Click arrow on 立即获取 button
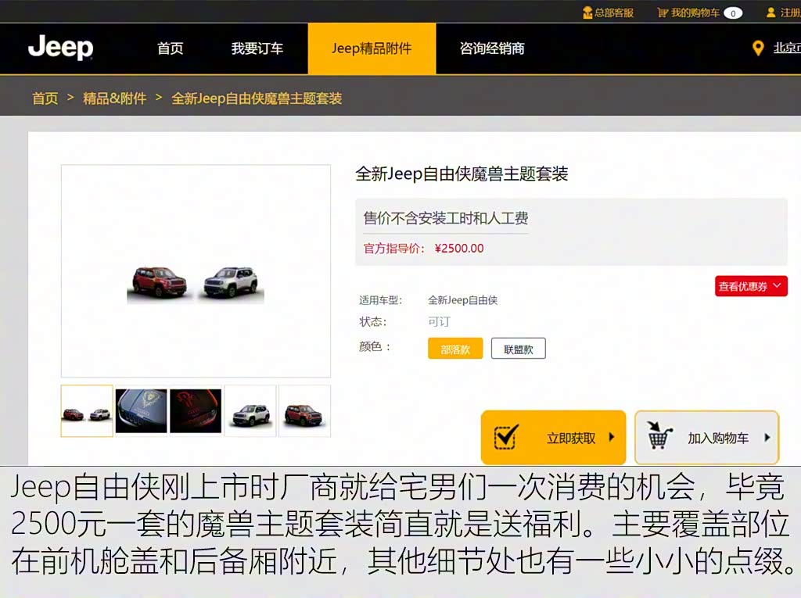The width and height of the screenshot is (801, 598). pos(611,438)
